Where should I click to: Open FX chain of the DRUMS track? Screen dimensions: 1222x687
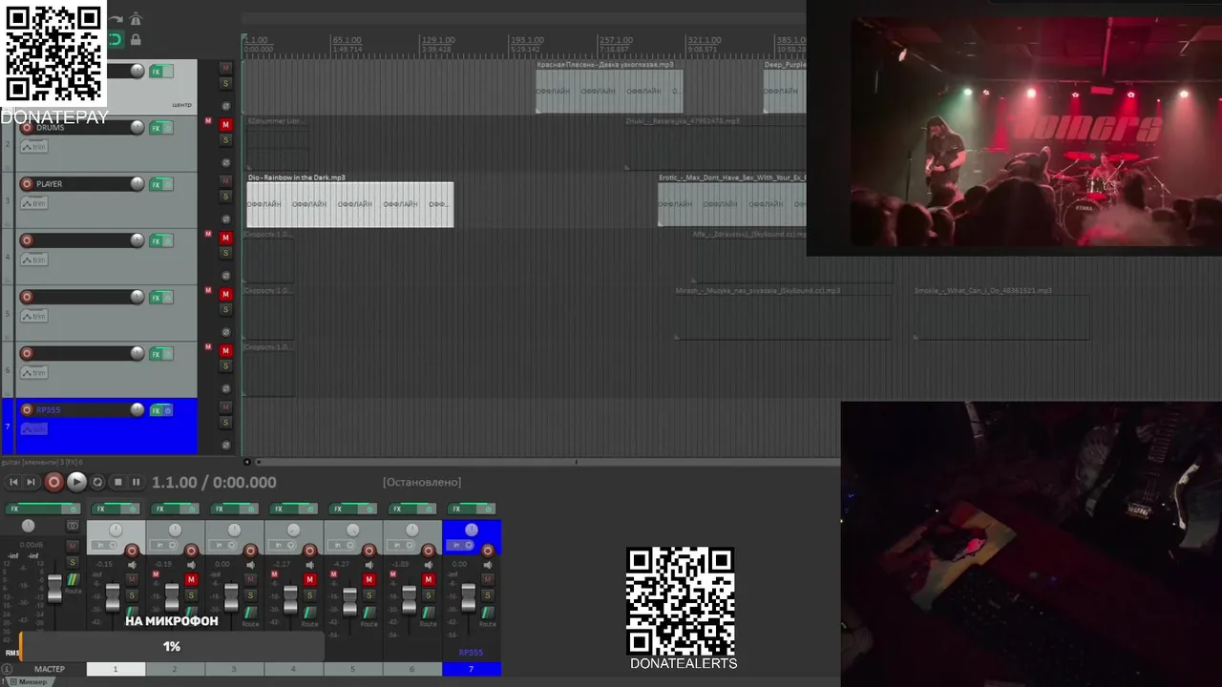coord(157,128)
